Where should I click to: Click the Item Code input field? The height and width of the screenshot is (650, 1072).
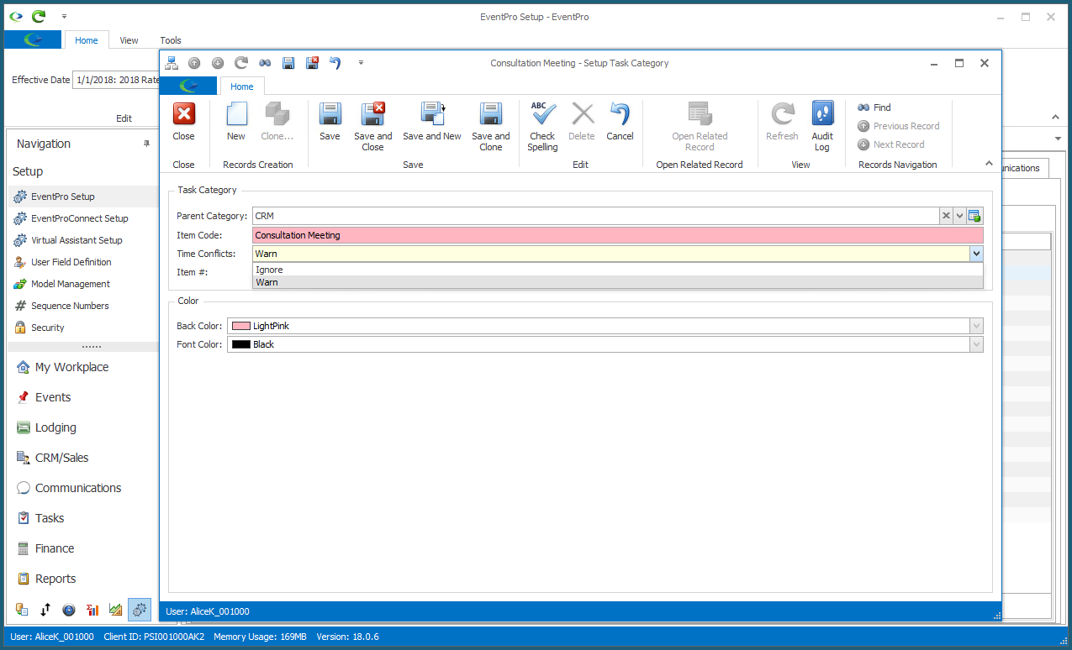click(617, 235)
